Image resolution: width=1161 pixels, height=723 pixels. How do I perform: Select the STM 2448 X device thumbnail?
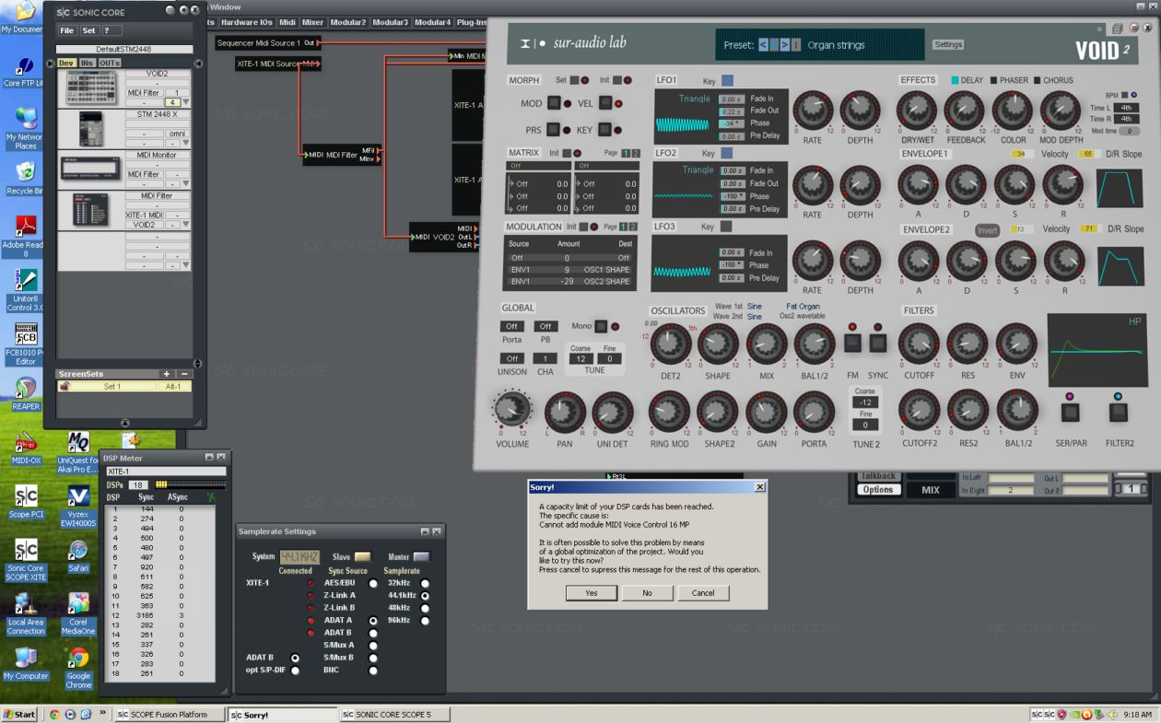click(x=90, y=129)
